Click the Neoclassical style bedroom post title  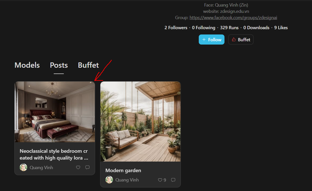(x=54, y=155)
